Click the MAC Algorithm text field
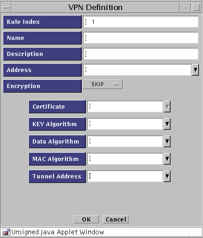This screenshot has width=203, height=238. point(125,159)
